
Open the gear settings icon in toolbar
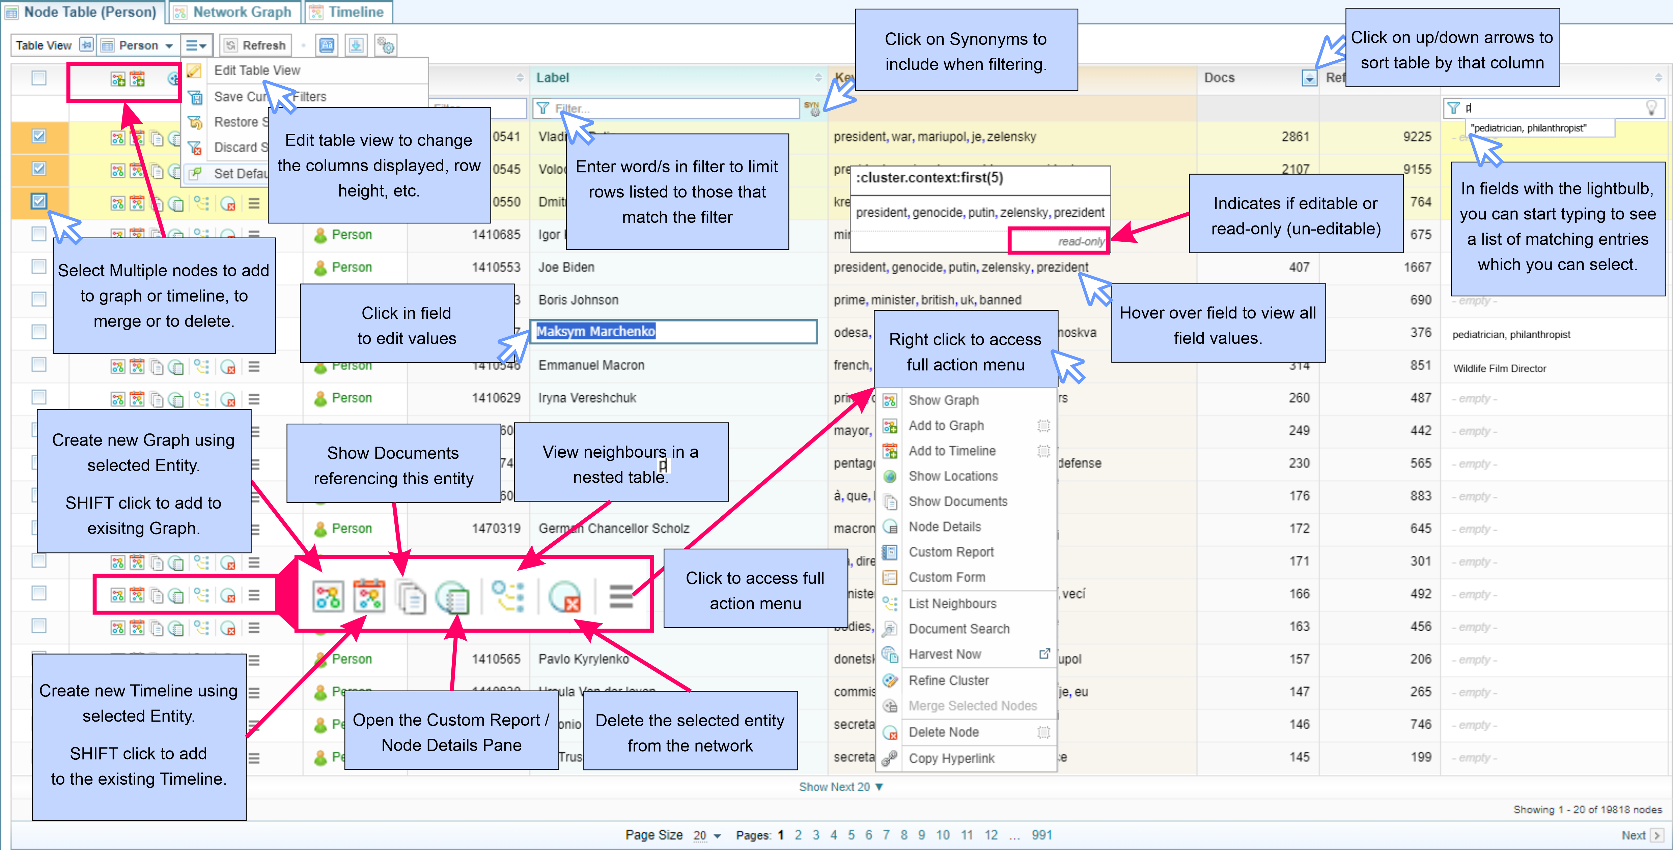click(x=386, y=45)
